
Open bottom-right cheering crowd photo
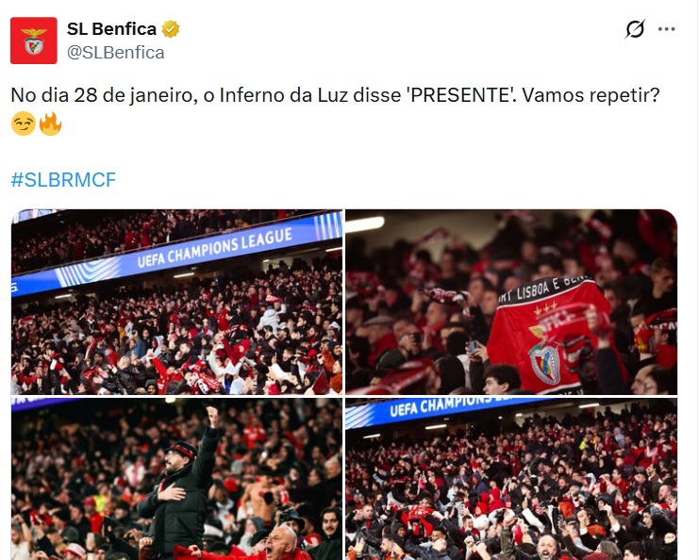click(x=511, y=479)
